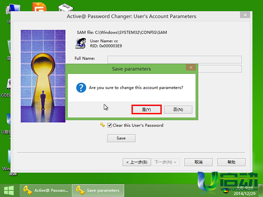This screenshot has width=263, height=197.
Task: Click the user account icon next to cc
Action: coord(81,43)
